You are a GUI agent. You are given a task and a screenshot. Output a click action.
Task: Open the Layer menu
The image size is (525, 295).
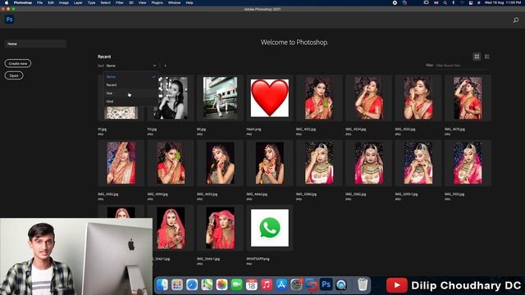click(x=78, y=2)
